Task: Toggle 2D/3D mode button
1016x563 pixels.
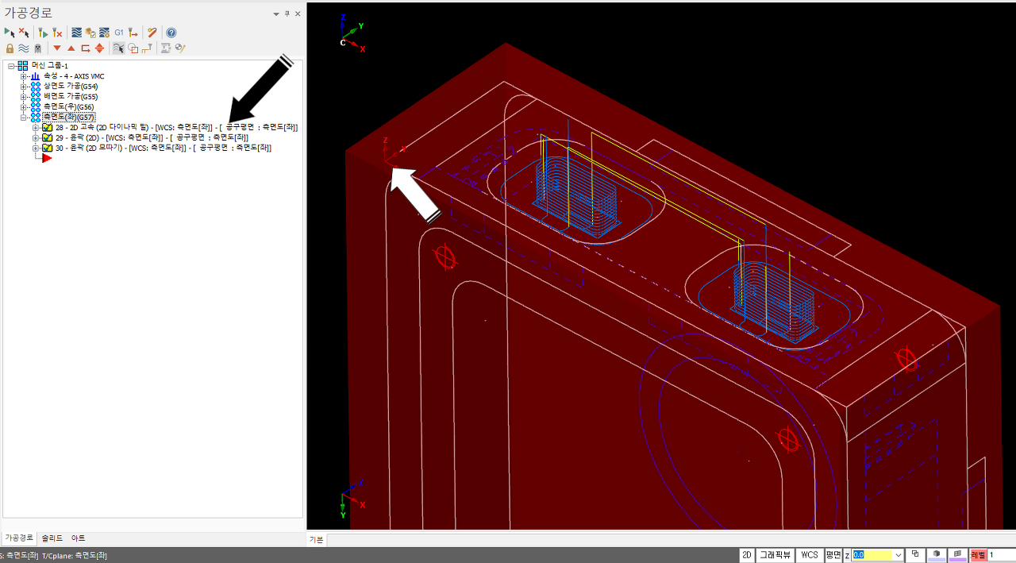Action: coord(747,555)
